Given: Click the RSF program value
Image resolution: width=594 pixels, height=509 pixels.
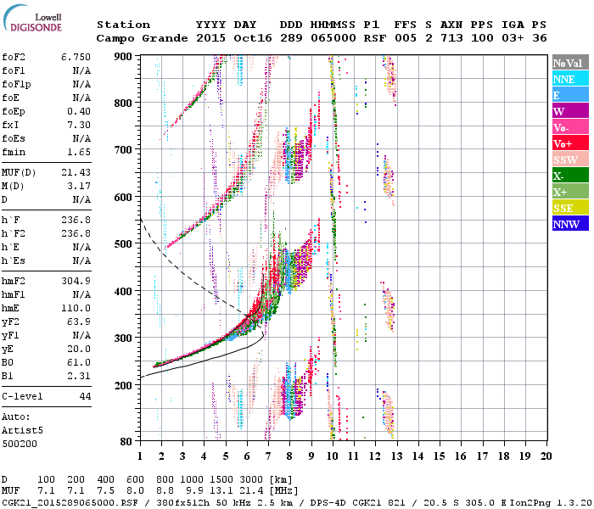Looking at the screenshot, I should pos(375,39).
